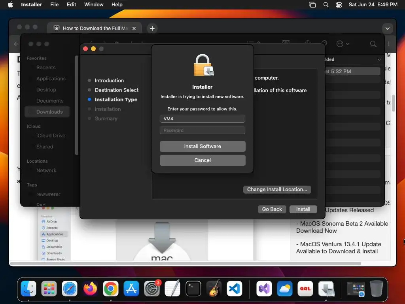The height and width of the screenshot is (304, 405).
Task: Open System Settings with badge in Dock
Action: (152, 288)
